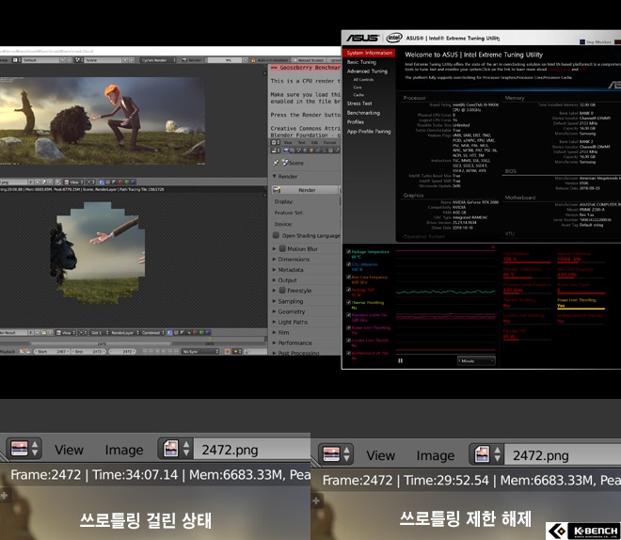Open the World properties tab icon
The width and height of the screenshot is (621, 540).
click(x=306, y=151)
